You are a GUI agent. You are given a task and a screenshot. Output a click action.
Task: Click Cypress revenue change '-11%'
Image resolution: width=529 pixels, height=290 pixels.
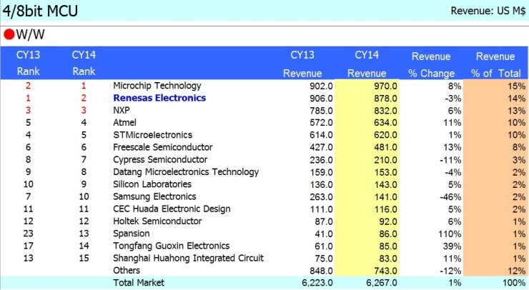coord(450,160)
